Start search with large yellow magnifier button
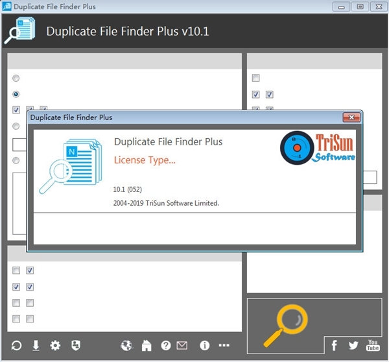 (x=286, y=326)
